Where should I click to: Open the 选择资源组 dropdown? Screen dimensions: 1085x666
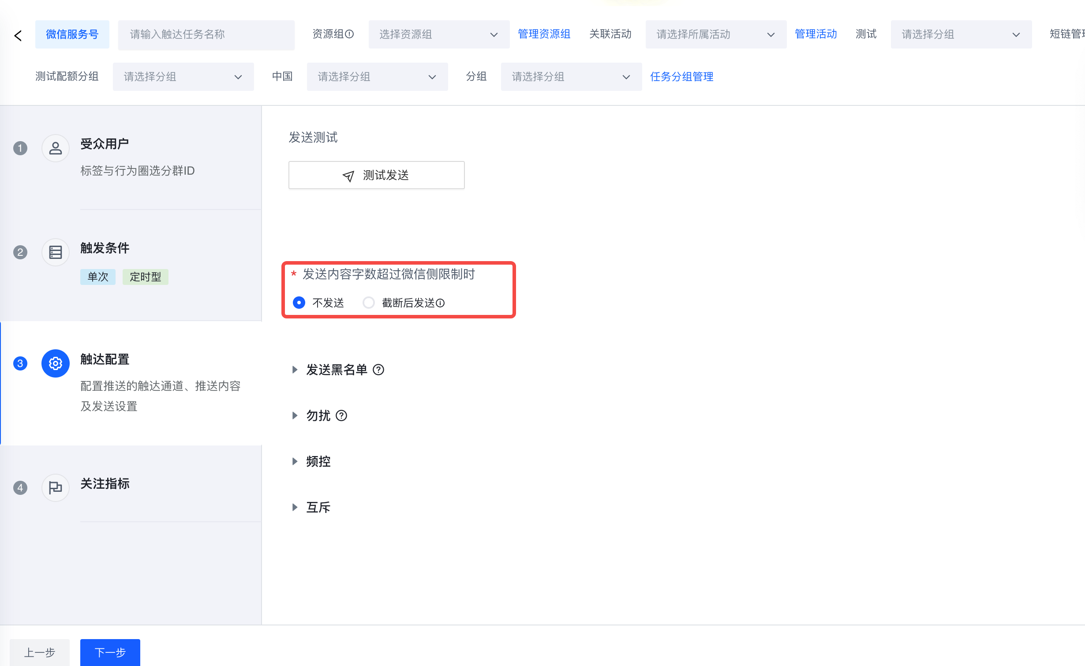(438, 34)
